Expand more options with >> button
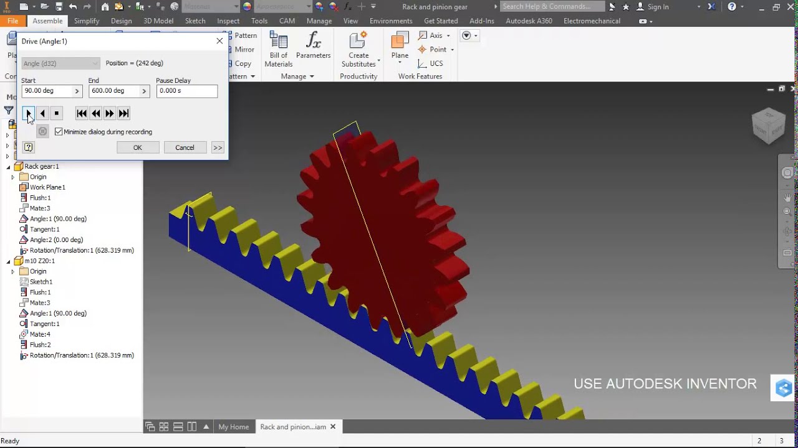The image size is (798, 448). pyautogui.click(x=218, y=147)
